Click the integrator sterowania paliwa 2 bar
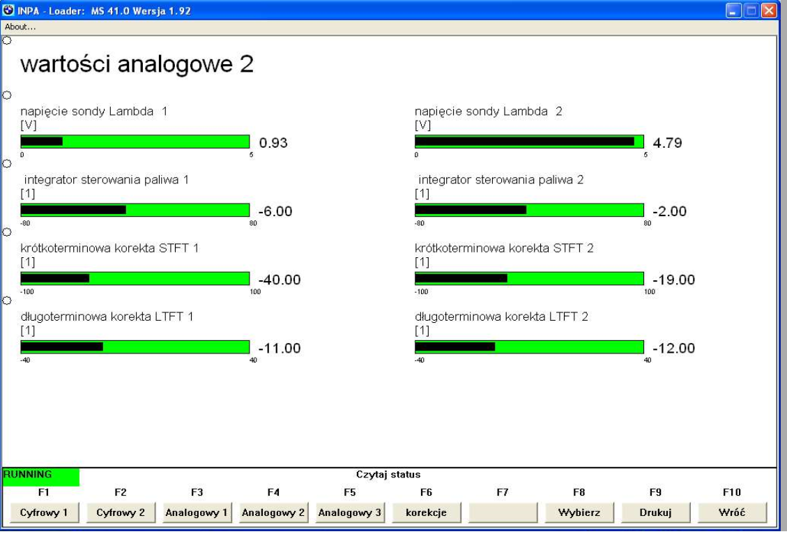 (529, 210)
